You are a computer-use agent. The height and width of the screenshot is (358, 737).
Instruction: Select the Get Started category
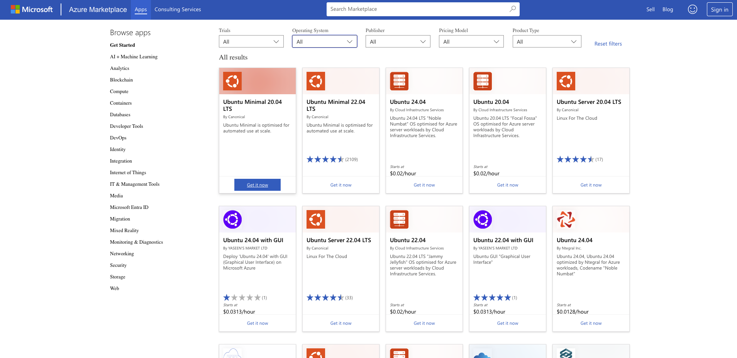(x=122, y=45)
